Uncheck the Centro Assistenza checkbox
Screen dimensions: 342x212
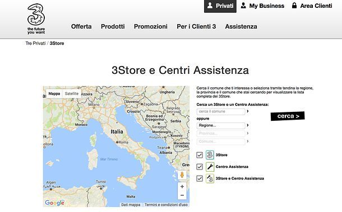pyautogui.click(x=200, y=167)
